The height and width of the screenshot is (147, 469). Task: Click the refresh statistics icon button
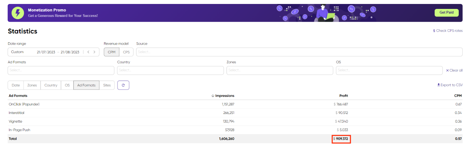coord(123,85)
